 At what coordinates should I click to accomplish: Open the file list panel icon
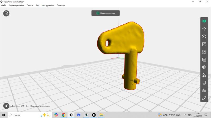coord(6,13)
